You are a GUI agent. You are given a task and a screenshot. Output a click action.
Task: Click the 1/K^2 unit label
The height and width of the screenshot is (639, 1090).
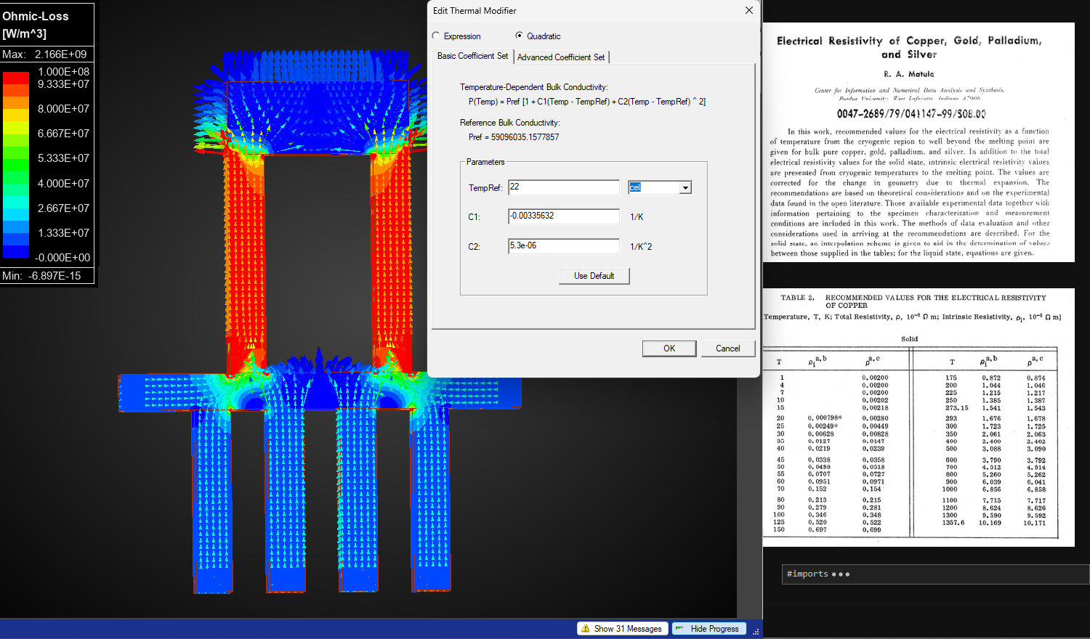[x=641, y=247]
